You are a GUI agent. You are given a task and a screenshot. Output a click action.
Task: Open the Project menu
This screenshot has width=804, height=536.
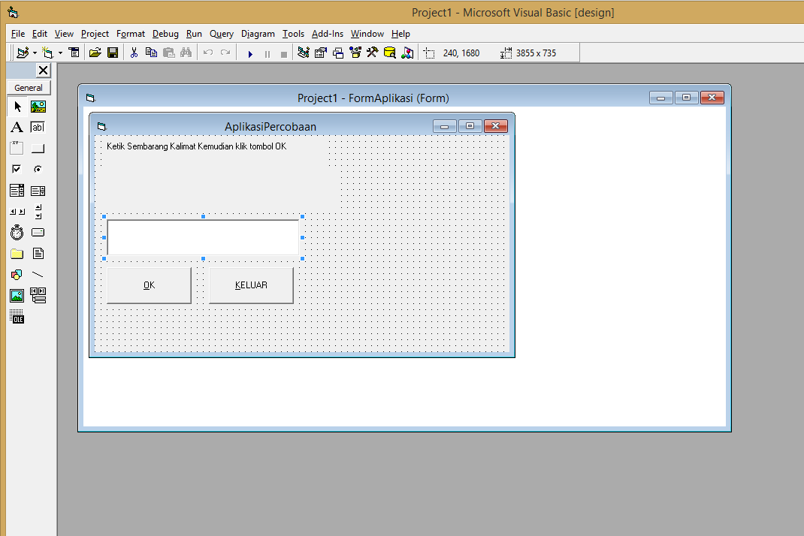point(95,34)
